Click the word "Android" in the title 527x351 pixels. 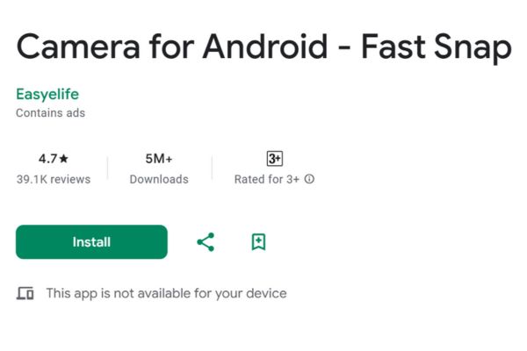(x=265, y=46)
